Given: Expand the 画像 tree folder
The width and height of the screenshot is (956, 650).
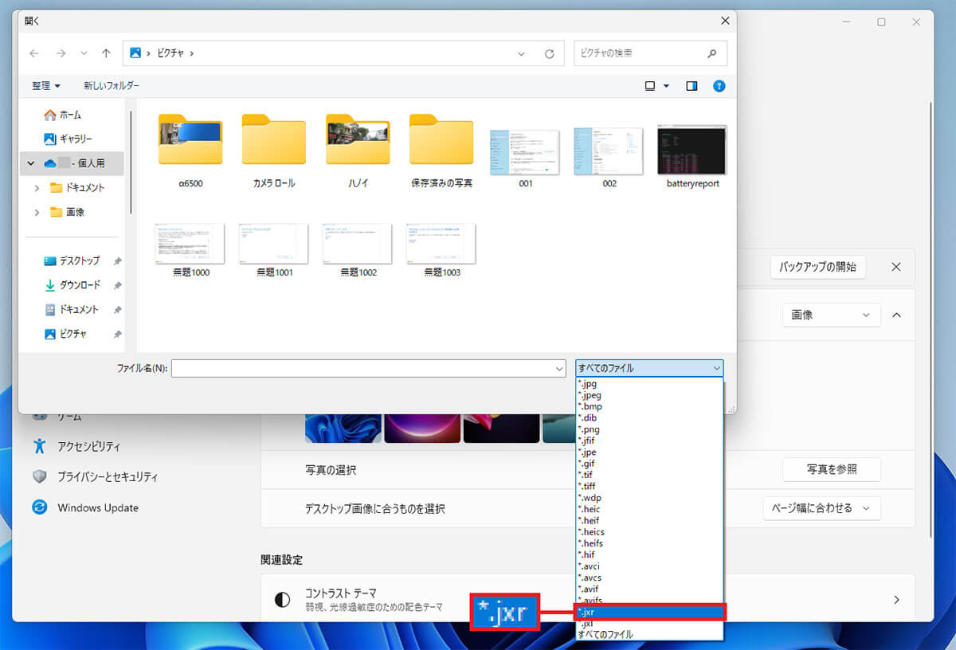Looking at the screenshot, I should pyautogui.click(x=37, y=212).
